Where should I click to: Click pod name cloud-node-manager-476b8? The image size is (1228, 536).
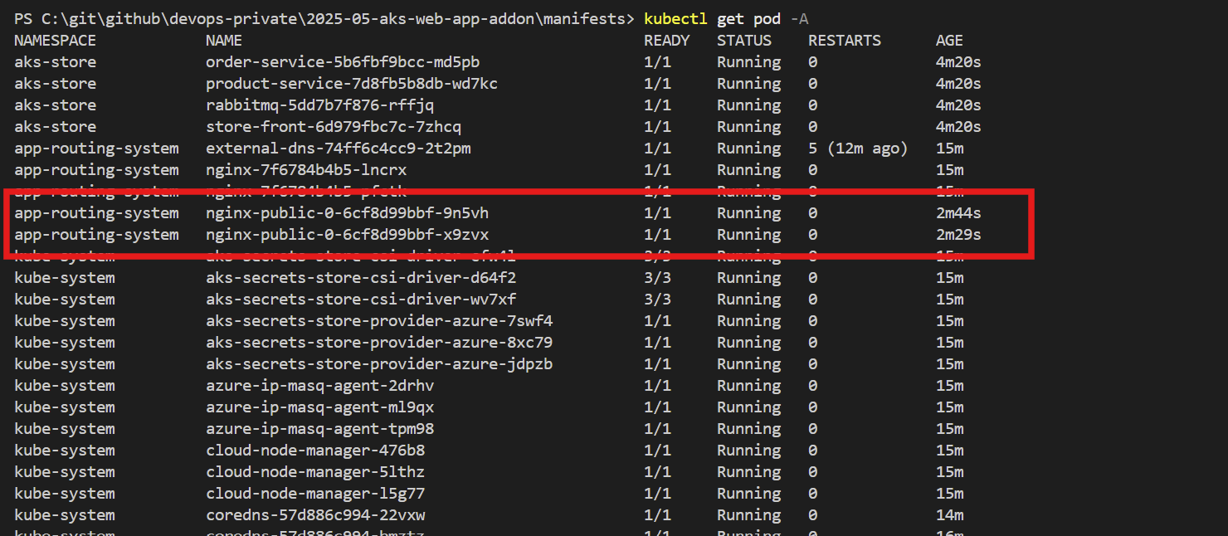coord(315,451)
